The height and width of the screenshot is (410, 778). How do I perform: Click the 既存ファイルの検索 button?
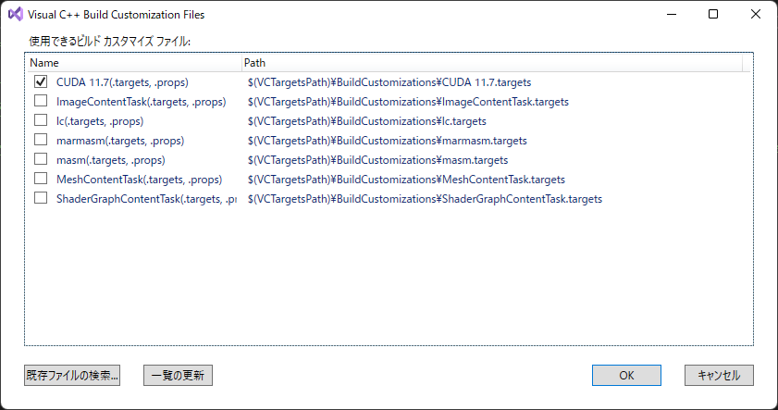coord(72,375)
